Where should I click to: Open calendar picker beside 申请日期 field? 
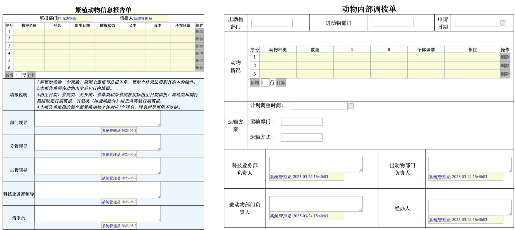click(x=503, y=23)
